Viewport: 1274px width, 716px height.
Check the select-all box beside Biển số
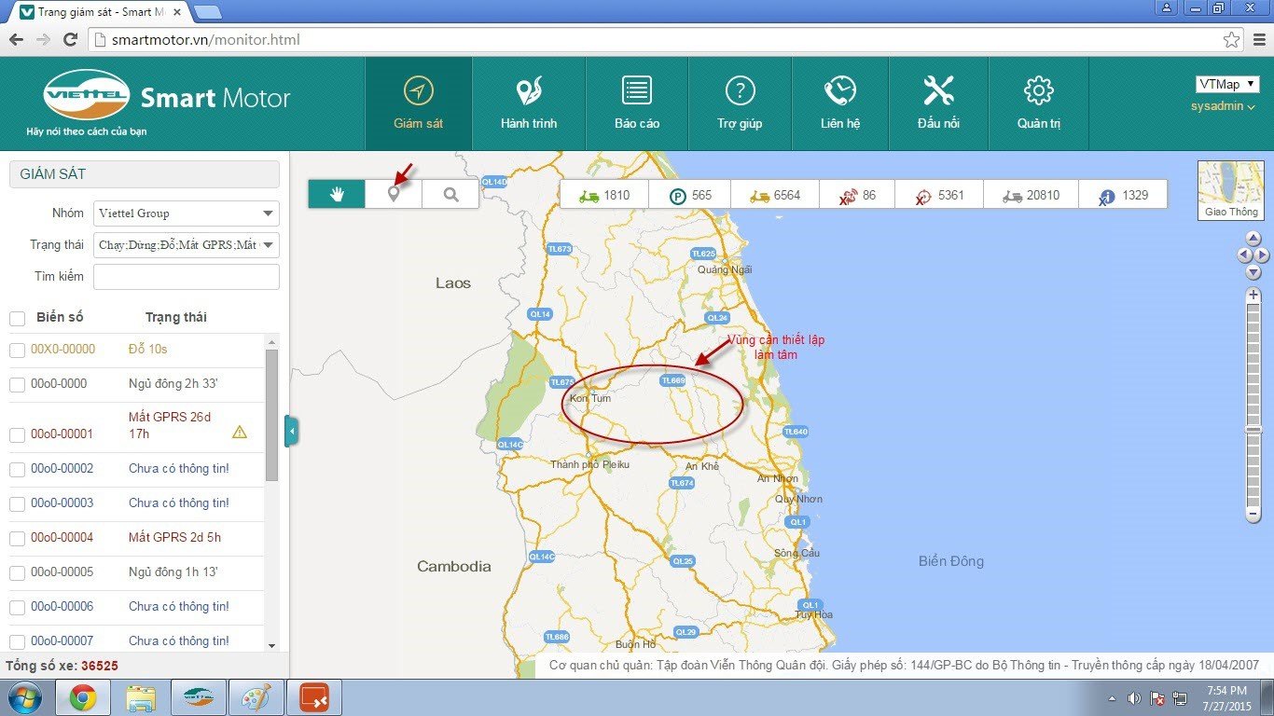(x=17, y=319)
